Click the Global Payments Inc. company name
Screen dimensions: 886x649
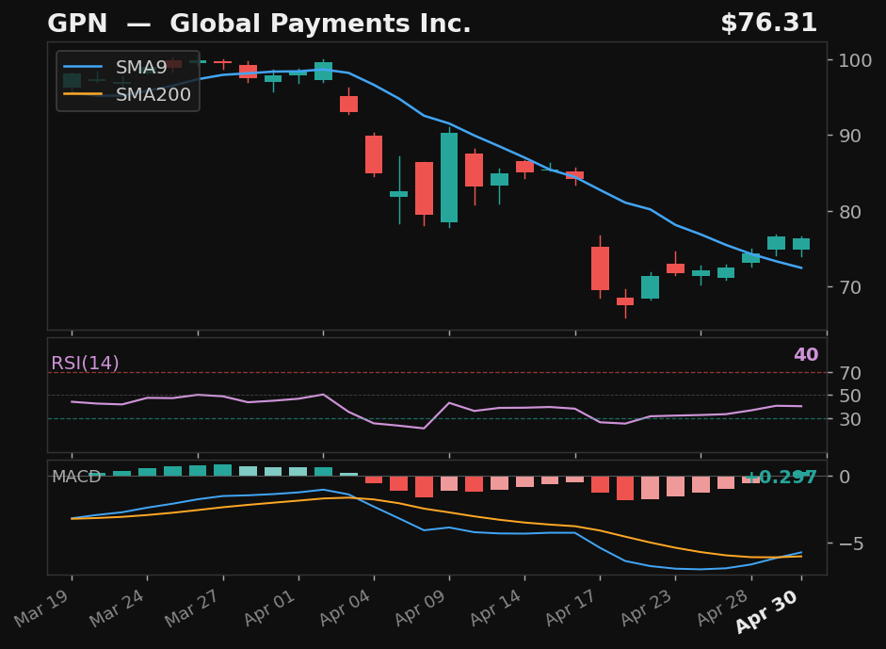click(320, 24)
